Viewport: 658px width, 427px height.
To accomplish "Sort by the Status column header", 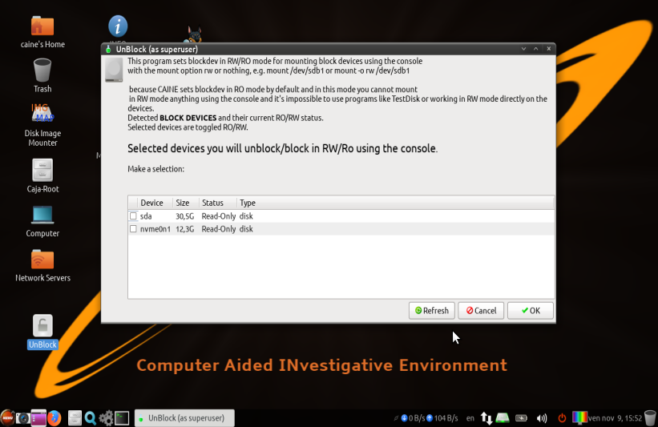I will tap(218, 203).
